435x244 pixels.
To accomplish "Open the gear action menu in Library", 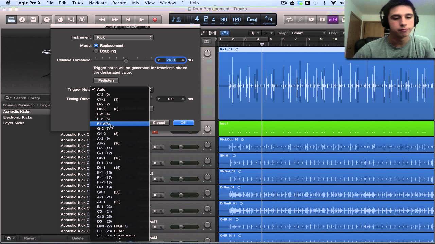I will tap(10, 238).
